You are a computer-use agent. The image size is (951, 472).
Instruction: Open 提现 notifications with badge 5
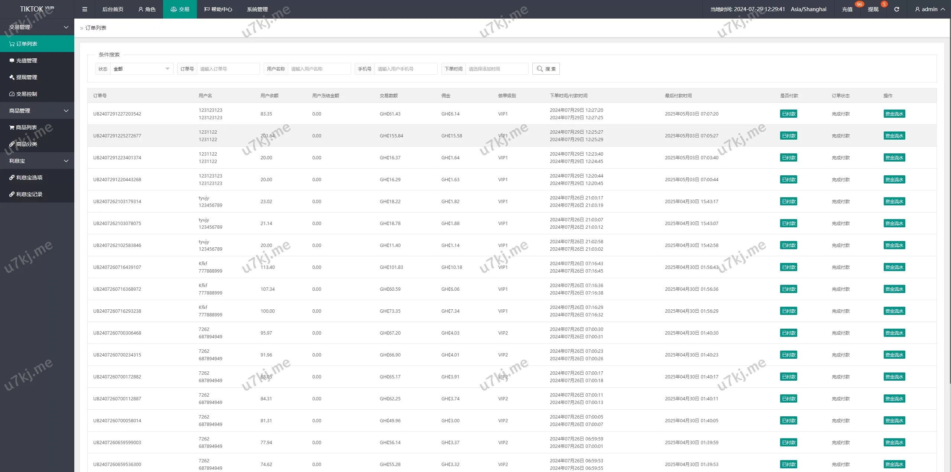tap(873, 9)
